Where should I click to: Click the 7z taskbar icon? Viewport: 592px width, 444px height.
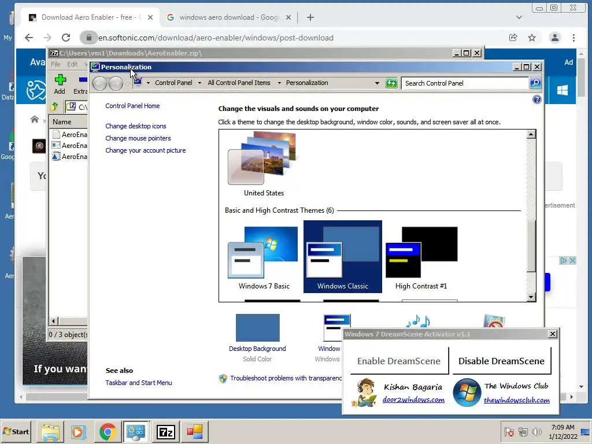tap(166, 432)
